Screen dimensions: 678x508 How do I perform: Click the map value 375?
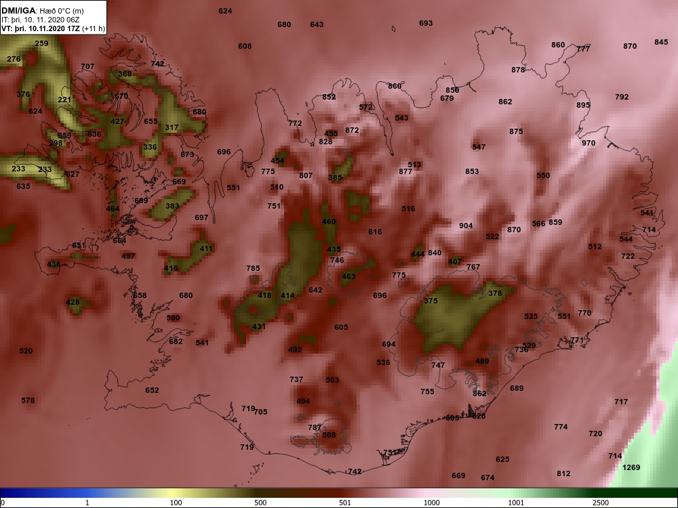(x=431, y=301)
